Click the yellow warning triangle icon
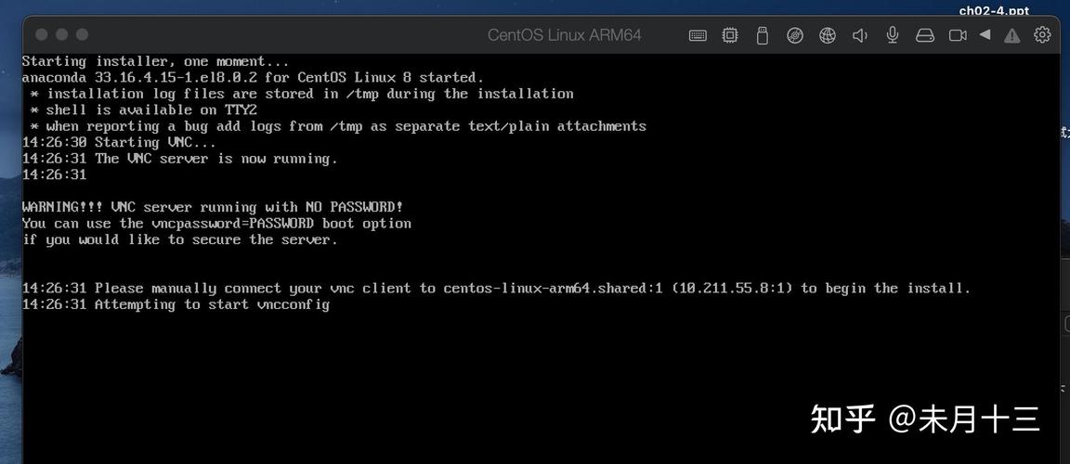1070x464 pixels. pyautogui.click(x=1012, y=35)
